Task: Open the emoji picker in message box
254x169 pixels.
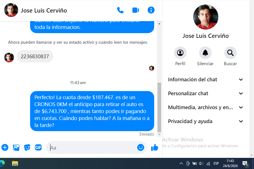Action: click(x=141, y=148)
